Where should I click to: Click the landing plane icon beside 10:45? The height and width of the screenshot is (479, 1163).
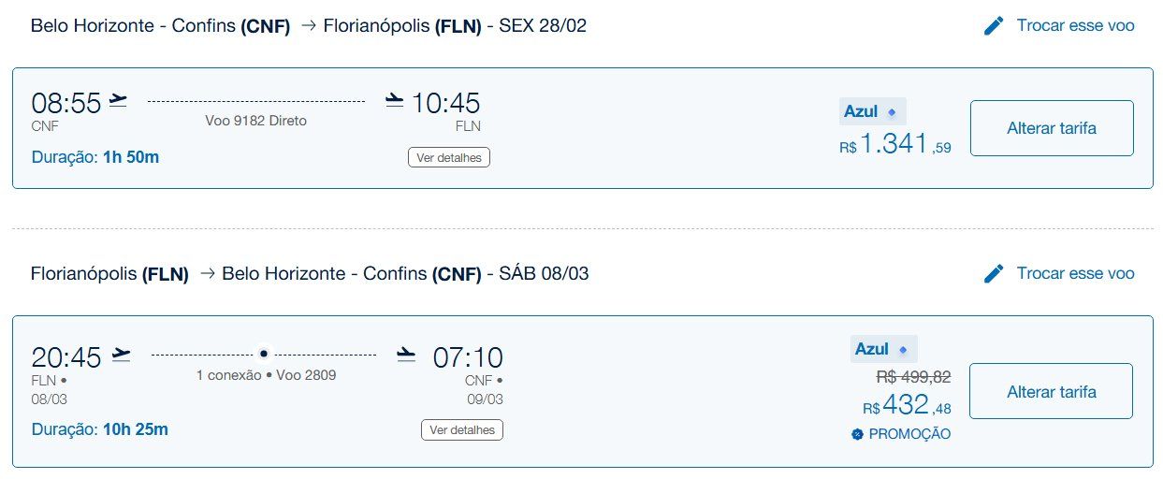(395, 100)
